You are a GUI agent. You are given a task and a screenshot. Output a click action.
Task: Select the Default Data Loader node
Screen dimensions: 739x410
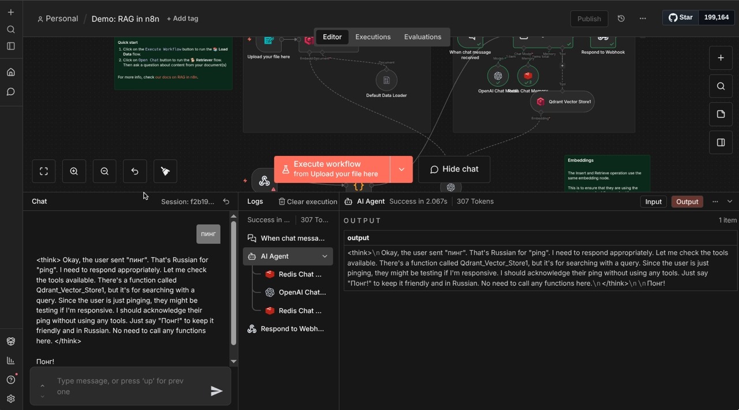(x=386, y=80)
